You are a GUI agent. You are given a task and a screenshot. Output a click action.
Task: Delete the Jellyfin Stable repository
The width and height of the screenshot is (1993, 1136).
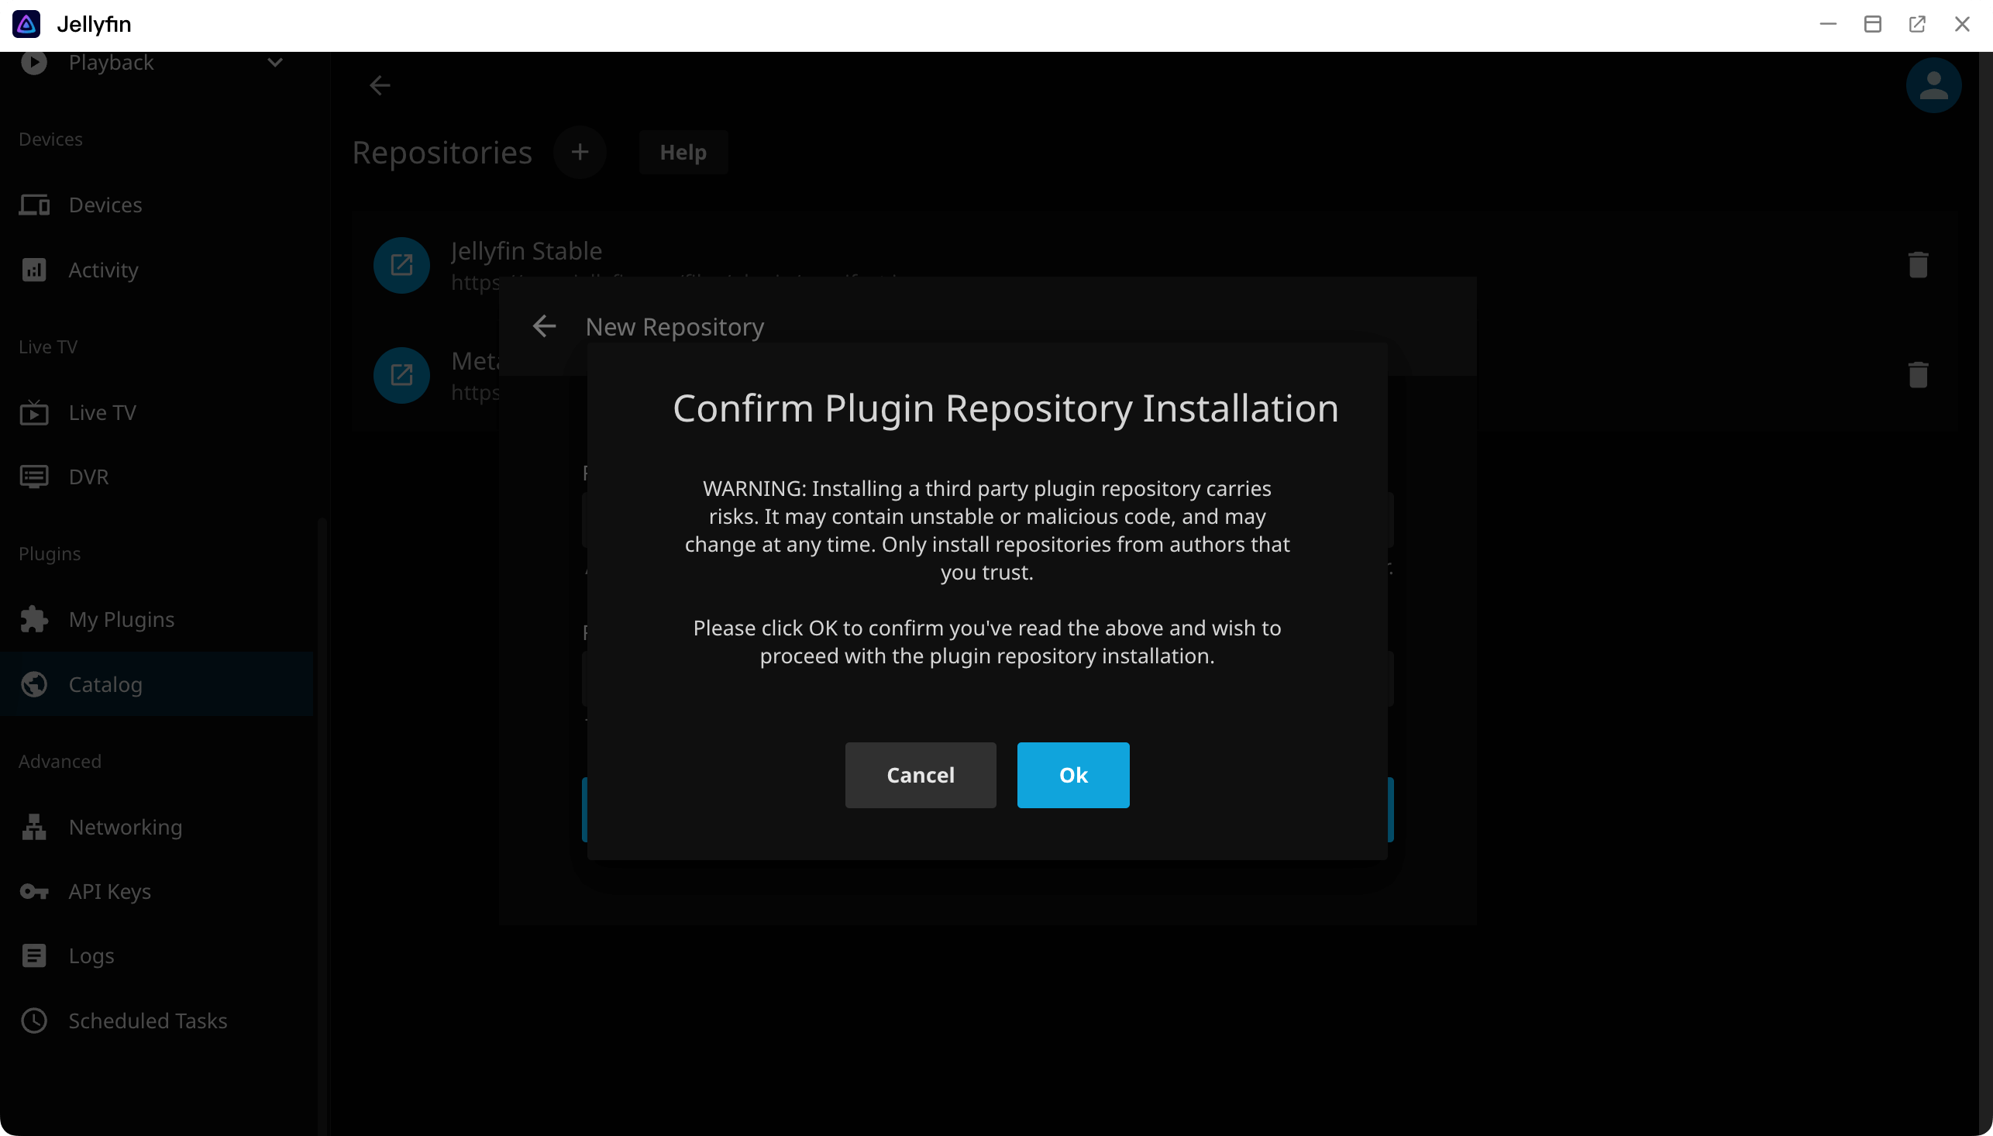coord(1918,264)
